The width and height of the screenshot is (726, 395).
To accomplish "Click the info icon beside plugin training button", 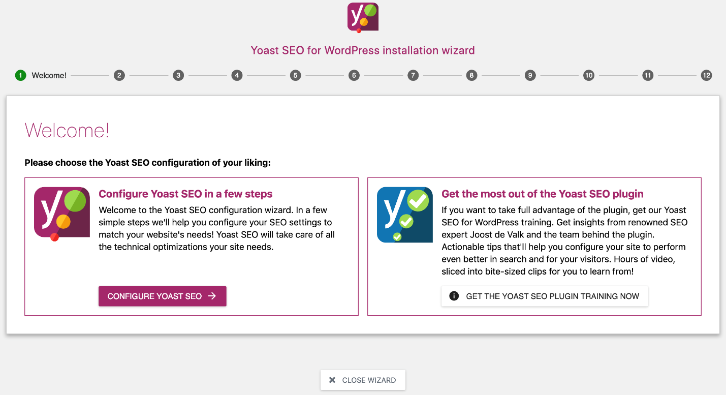I will tap(454, 296).
